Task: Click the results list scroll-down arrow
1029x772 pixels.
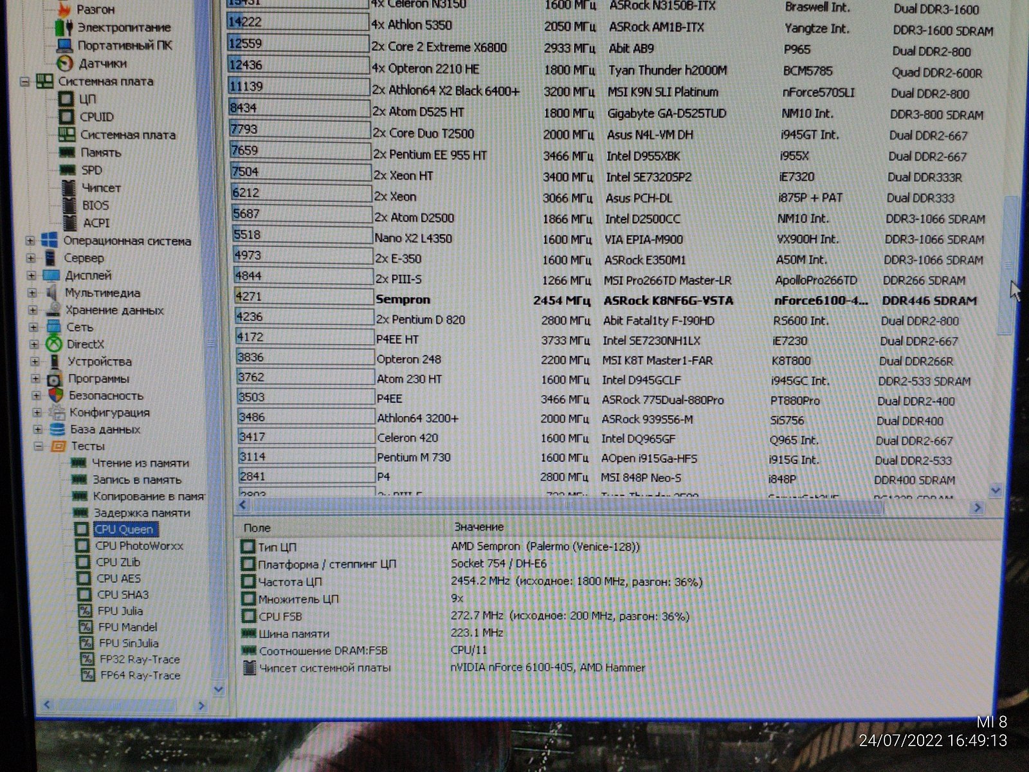Action: click(996, 490)
